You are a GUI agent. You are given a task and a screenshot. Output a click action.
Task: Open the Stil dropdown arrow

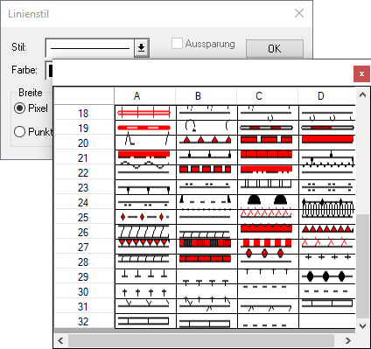(x=142, y=48)
